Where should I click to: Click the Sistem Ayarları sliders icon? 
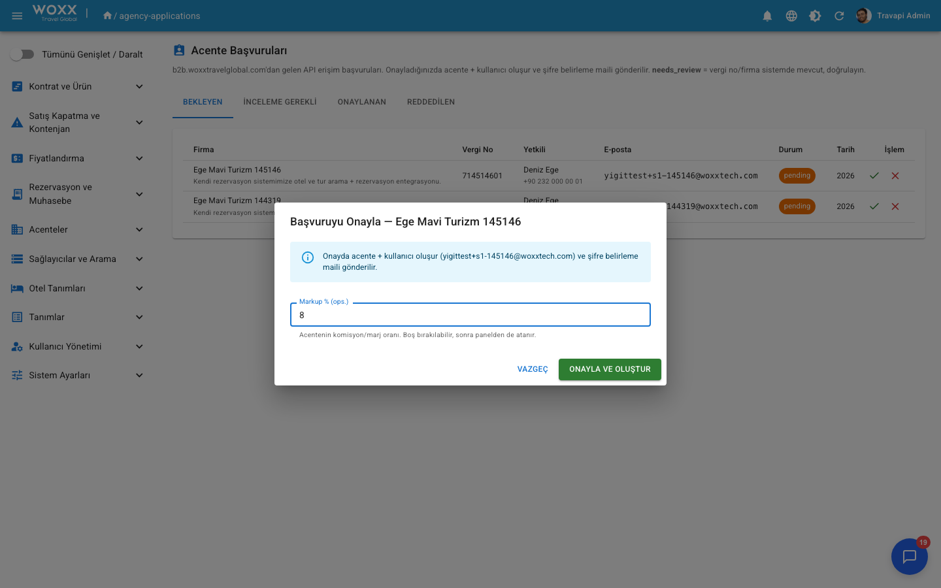(18, 375)
